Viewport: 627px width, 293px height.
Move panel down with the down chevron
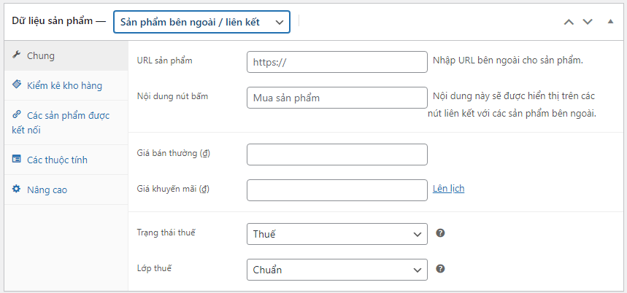(588, 22)
